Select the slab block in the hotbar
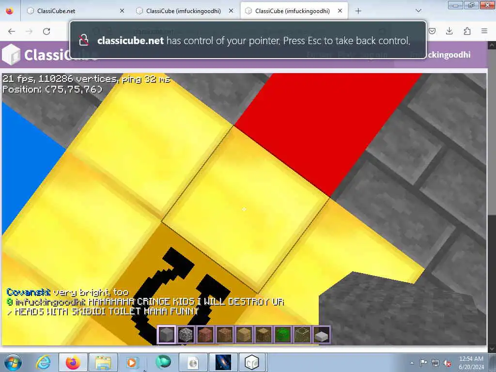Viewport: 496px width, 372px height. coord(322,334)
